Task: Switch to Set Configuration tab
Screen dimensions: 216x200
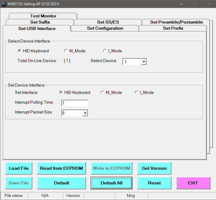Action: (105, 28)
